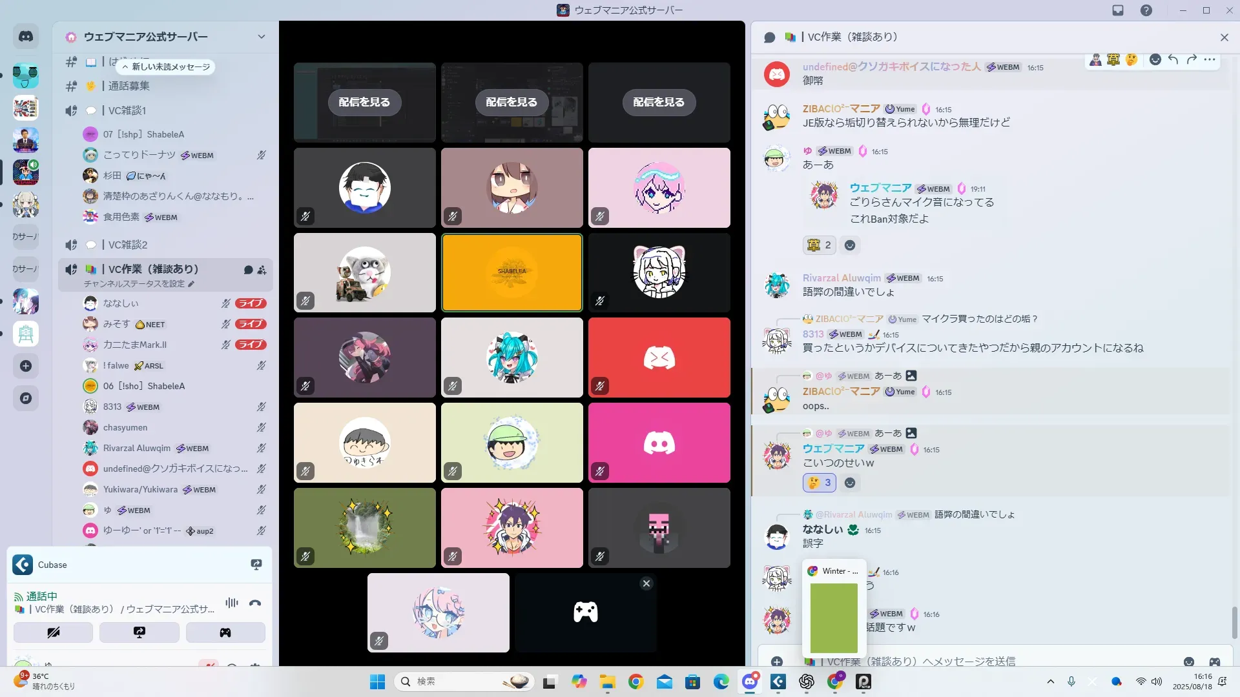Open the 通話募集 text channel
This screenshot has width=1240, height=697.
(129, 86)
